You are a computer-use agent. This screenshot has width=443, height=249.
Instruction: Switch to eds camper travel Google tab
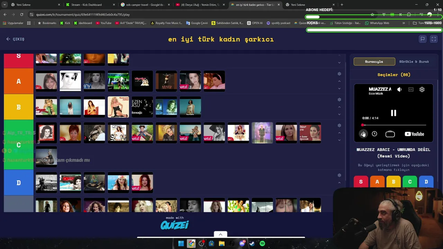tap(145, 5)
